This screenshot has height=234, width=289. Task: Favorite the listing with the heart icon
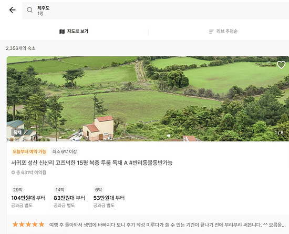point(281,65)
